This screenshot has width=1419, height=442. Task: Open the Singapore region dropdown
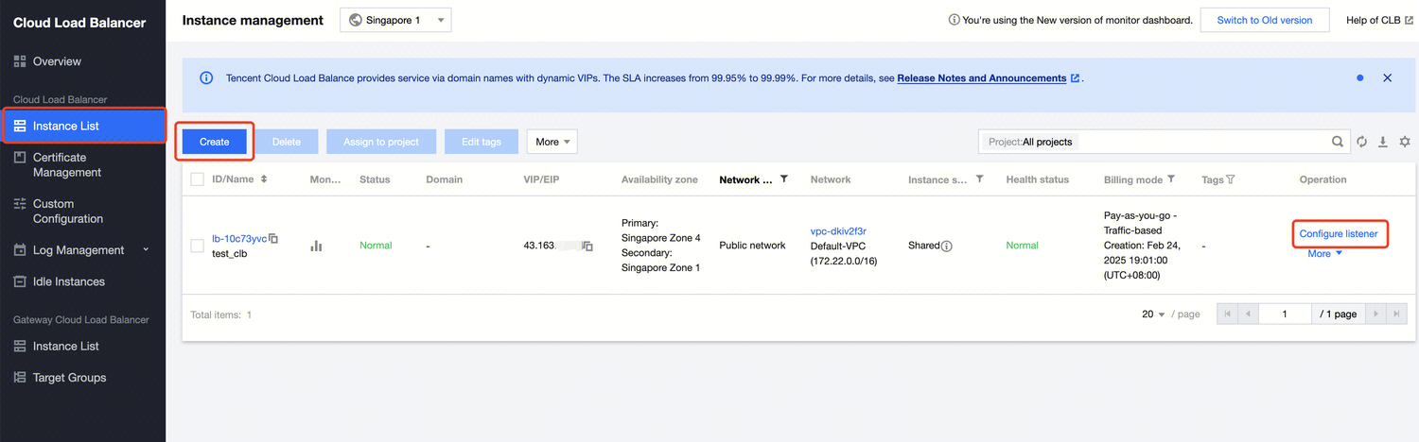pos(395,20)
